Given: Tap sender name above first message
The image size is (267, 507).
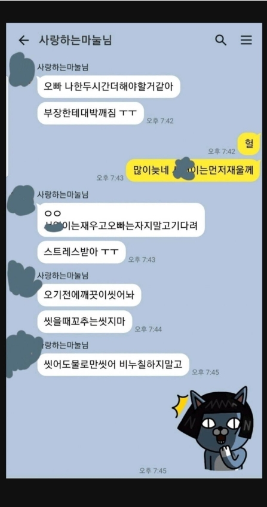Looking at the screenshot, I should pos(63,68).
